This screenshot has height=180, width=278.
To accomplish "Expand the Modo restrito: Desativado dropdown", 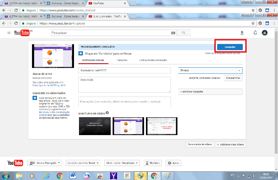I will coord(122,163).
